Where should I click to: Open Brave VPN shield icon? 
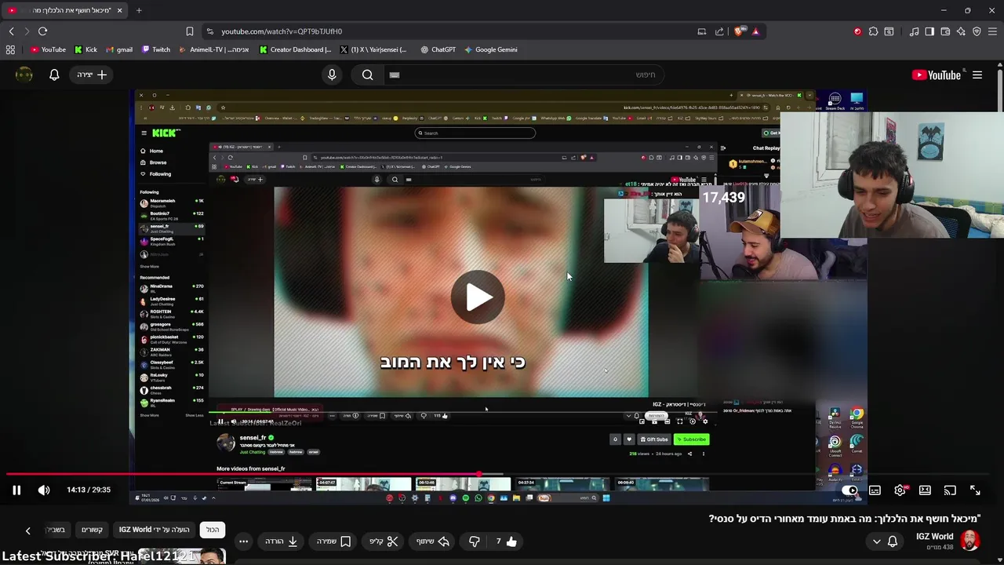[x=977, y=31]
